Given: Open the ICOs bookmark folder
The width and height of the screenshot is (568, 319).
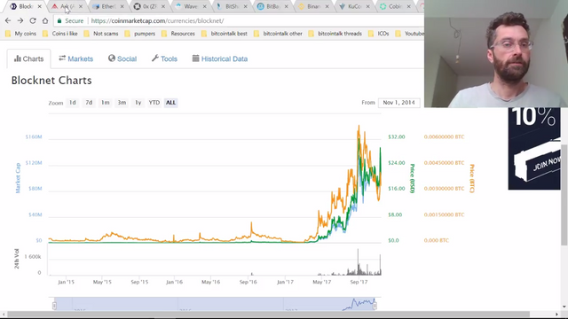Looking at the screenshot, I should point(379,34).
